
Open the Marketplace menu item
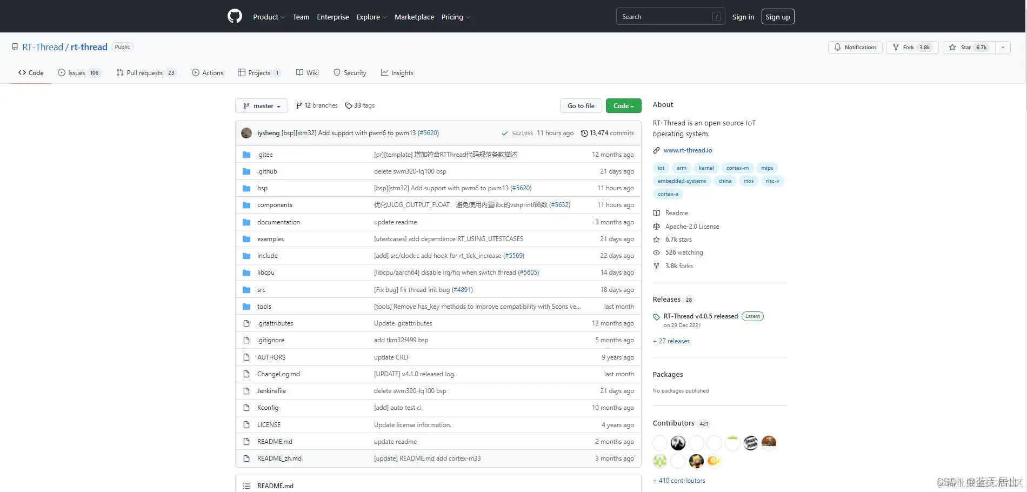point(414,17)
